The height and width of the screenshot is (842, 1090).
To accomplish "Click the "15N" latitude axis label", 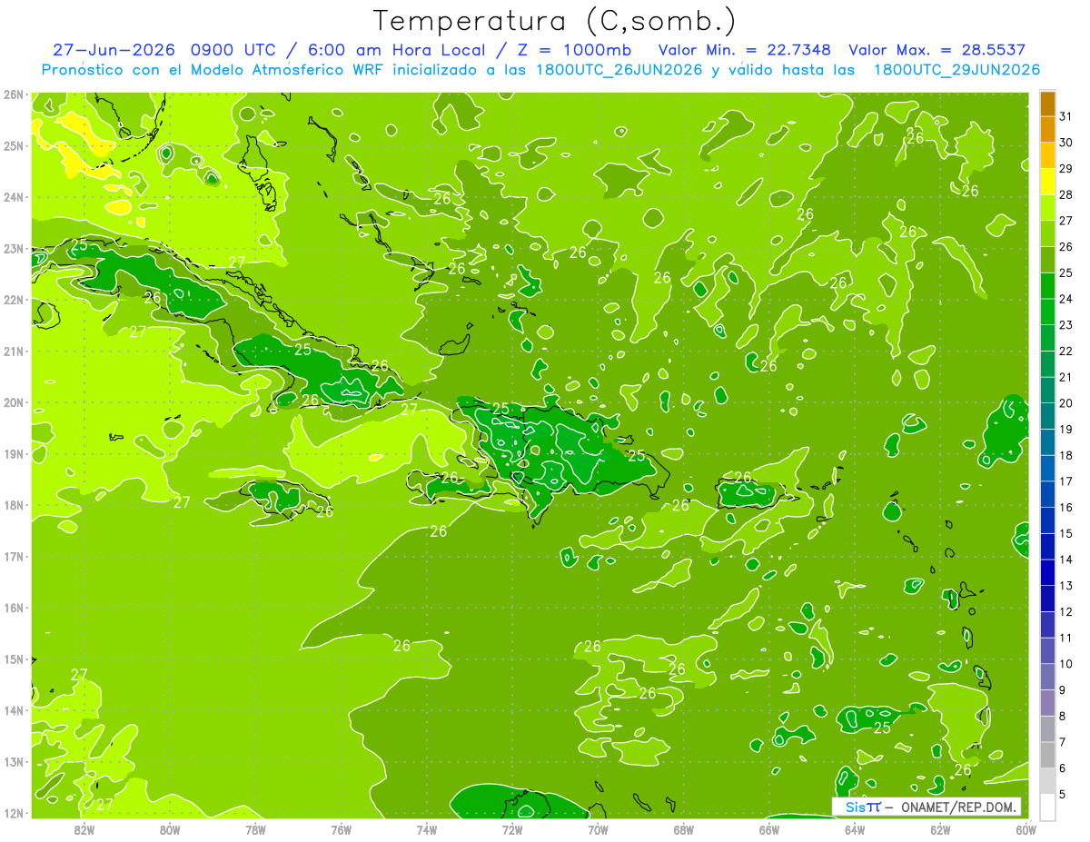I will 13,659.
